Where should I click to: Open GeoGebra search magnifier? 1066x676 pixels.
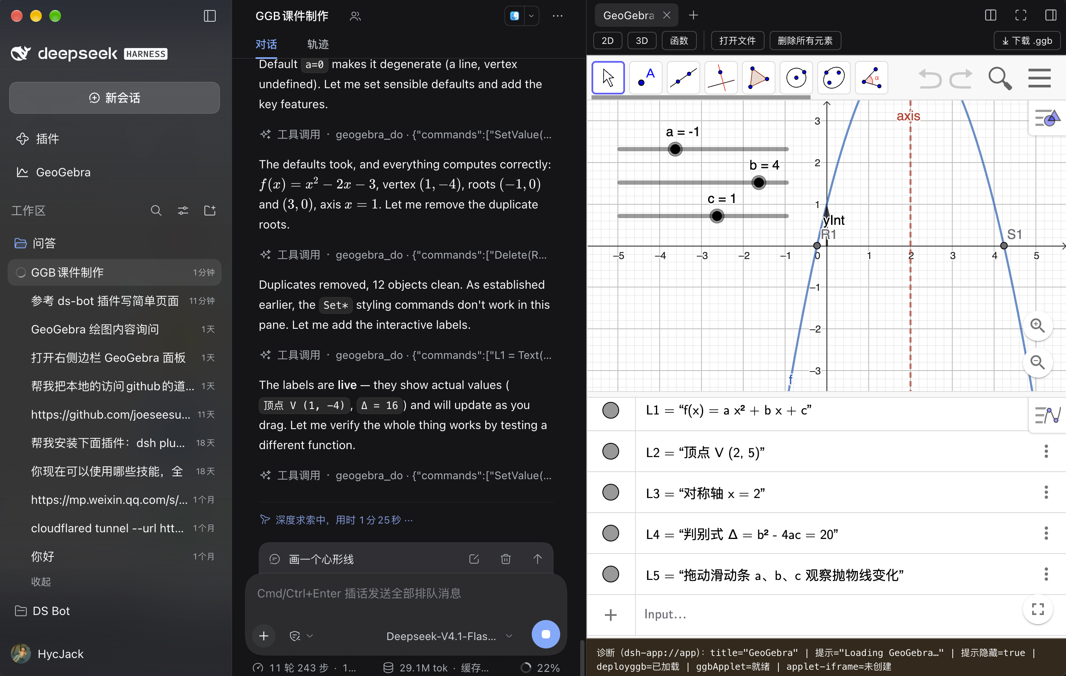click(x=1000, y=78)
